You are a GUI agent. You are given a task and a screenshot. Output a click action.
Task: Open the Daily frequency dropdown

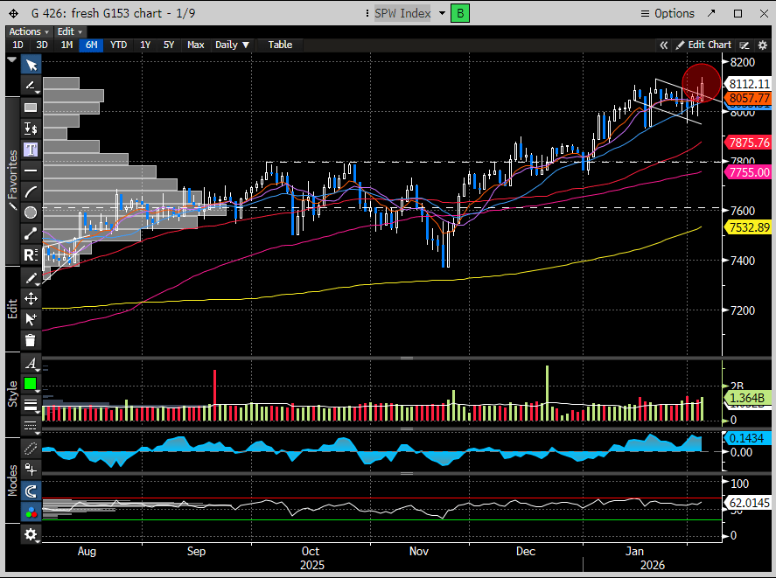pos(232,45)
